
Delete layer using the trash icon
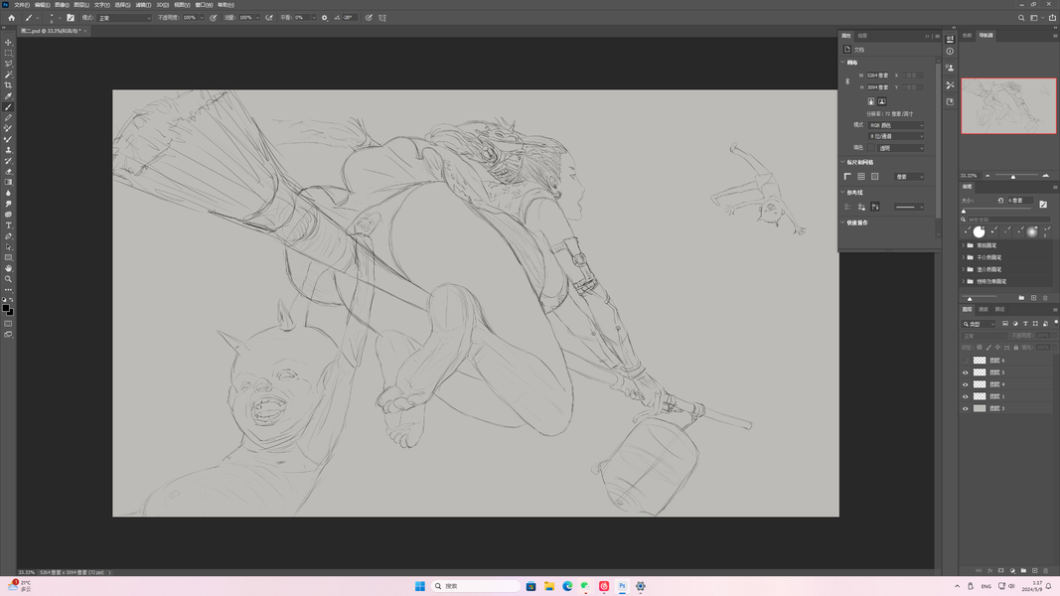(x=1045, y=570)
